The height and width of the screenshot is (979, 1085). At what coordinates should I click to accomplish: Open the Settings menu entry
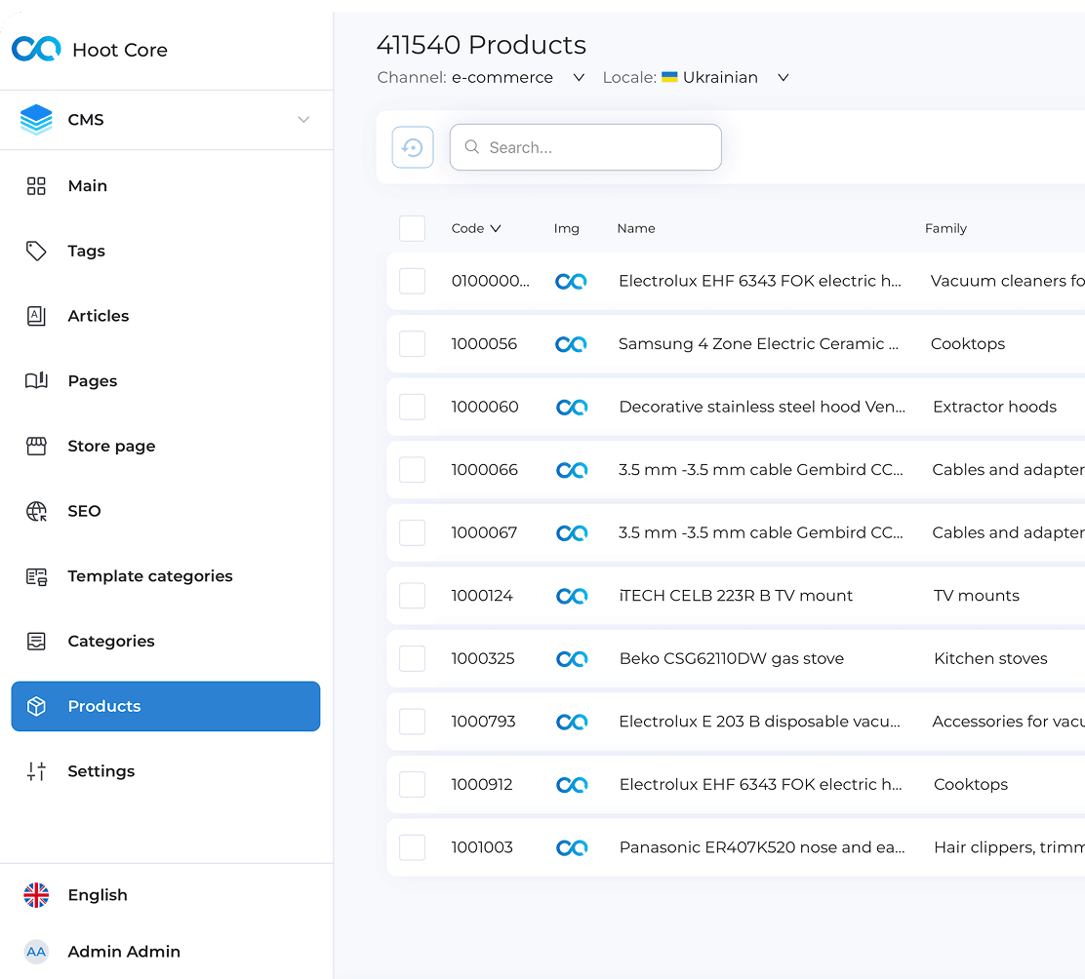pos(166,771)
